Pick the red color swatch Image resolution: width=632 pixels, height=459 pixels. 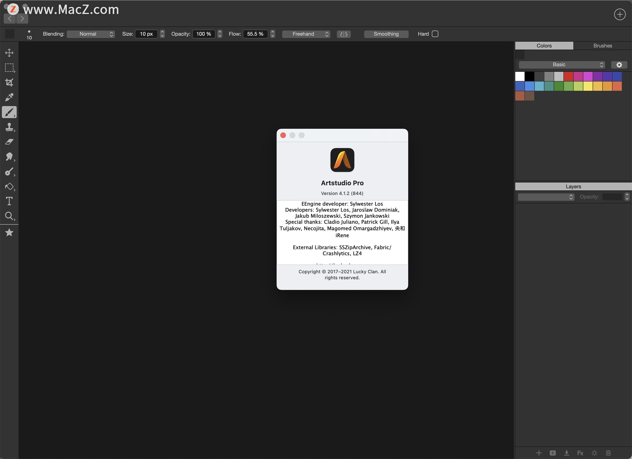[568, 76]
